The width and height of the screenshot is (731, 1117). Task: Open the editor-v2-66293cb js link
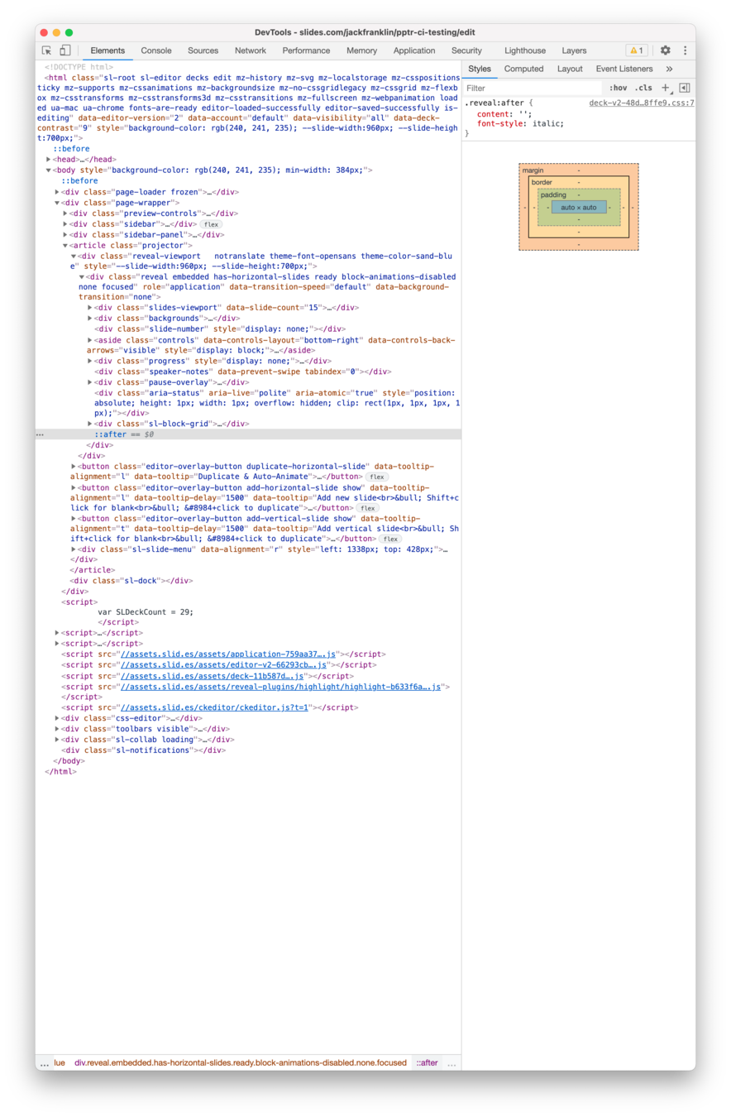pos(224,664)
